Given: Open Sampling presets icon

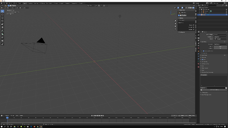Looking at the screenshot, I should point(225,42).
